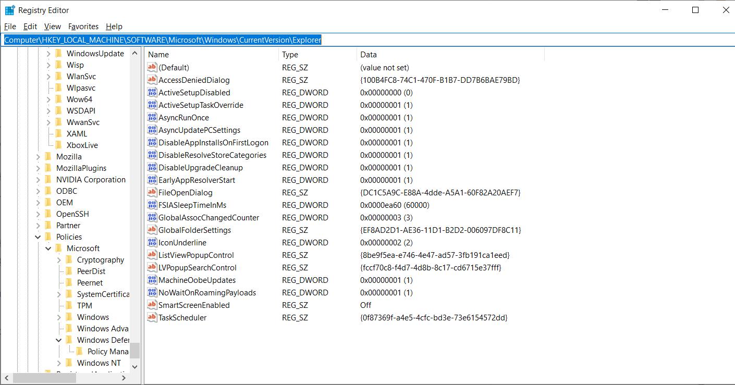Screen dimensions: 735x385
Task: Click the SmartScreenEnabled data value Off
Action: [366, 305]
